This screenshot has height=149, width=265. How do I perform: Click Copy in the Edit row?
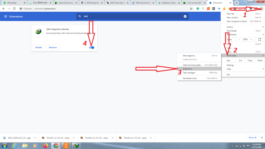250,61
